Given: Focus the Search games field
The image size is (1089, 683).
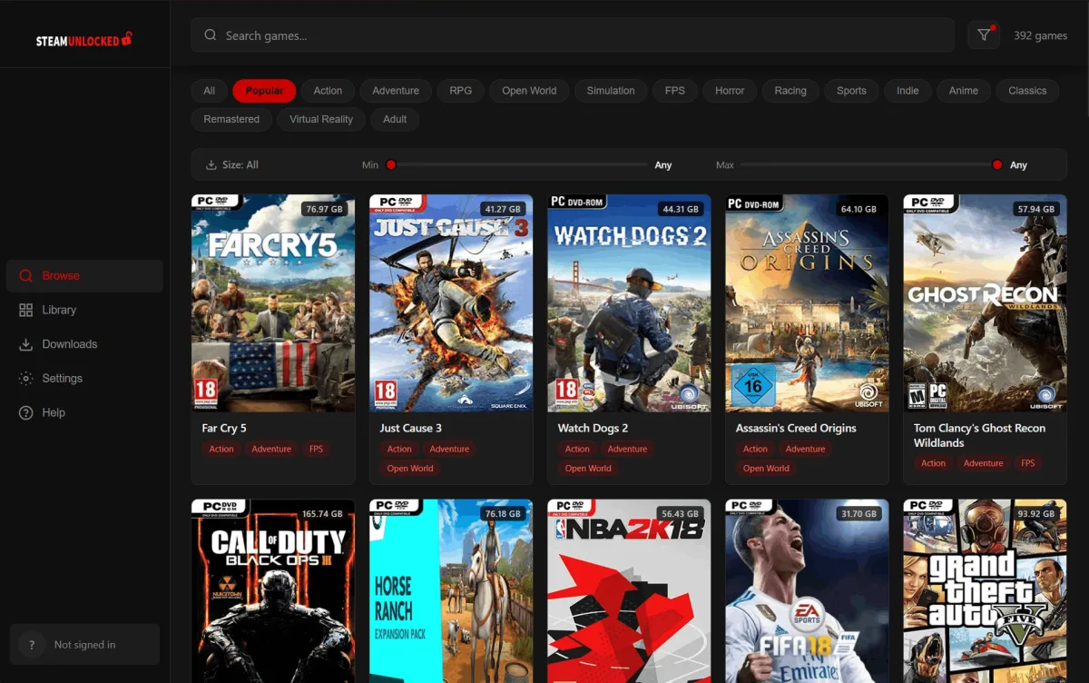Looking at the screenshot, I should pyautogui.click(x=573, y=35).
